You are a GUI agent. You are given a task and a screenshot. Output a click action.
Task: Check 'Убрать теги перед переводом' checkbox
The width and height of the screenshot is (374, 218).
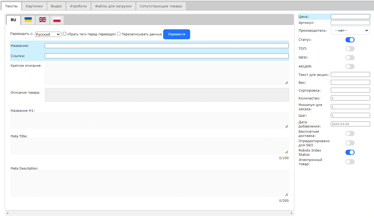(65, 34)
